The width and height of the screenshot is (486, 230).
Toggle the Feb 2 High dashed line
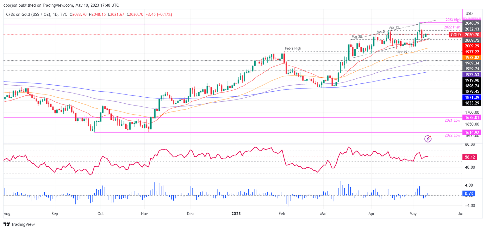click(x=316, y=51)
